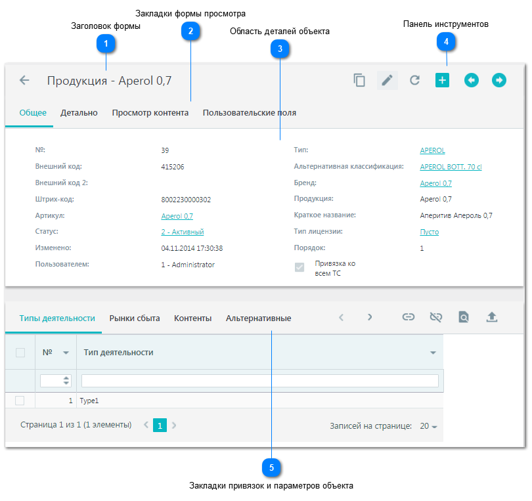Export the grid with the upload icon
This screenshot has width=532, height=501.
(492, 317)
